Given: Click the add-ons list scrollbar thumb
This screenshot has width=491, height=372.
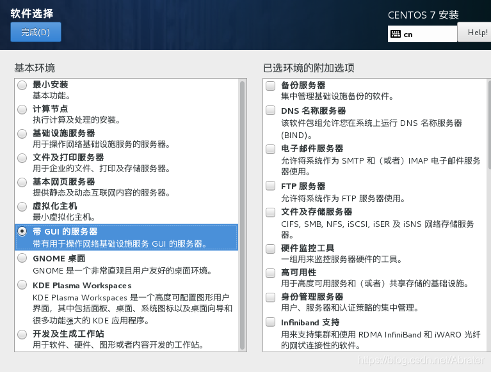Looking at the screenshot, I should [x=490, y=125].
